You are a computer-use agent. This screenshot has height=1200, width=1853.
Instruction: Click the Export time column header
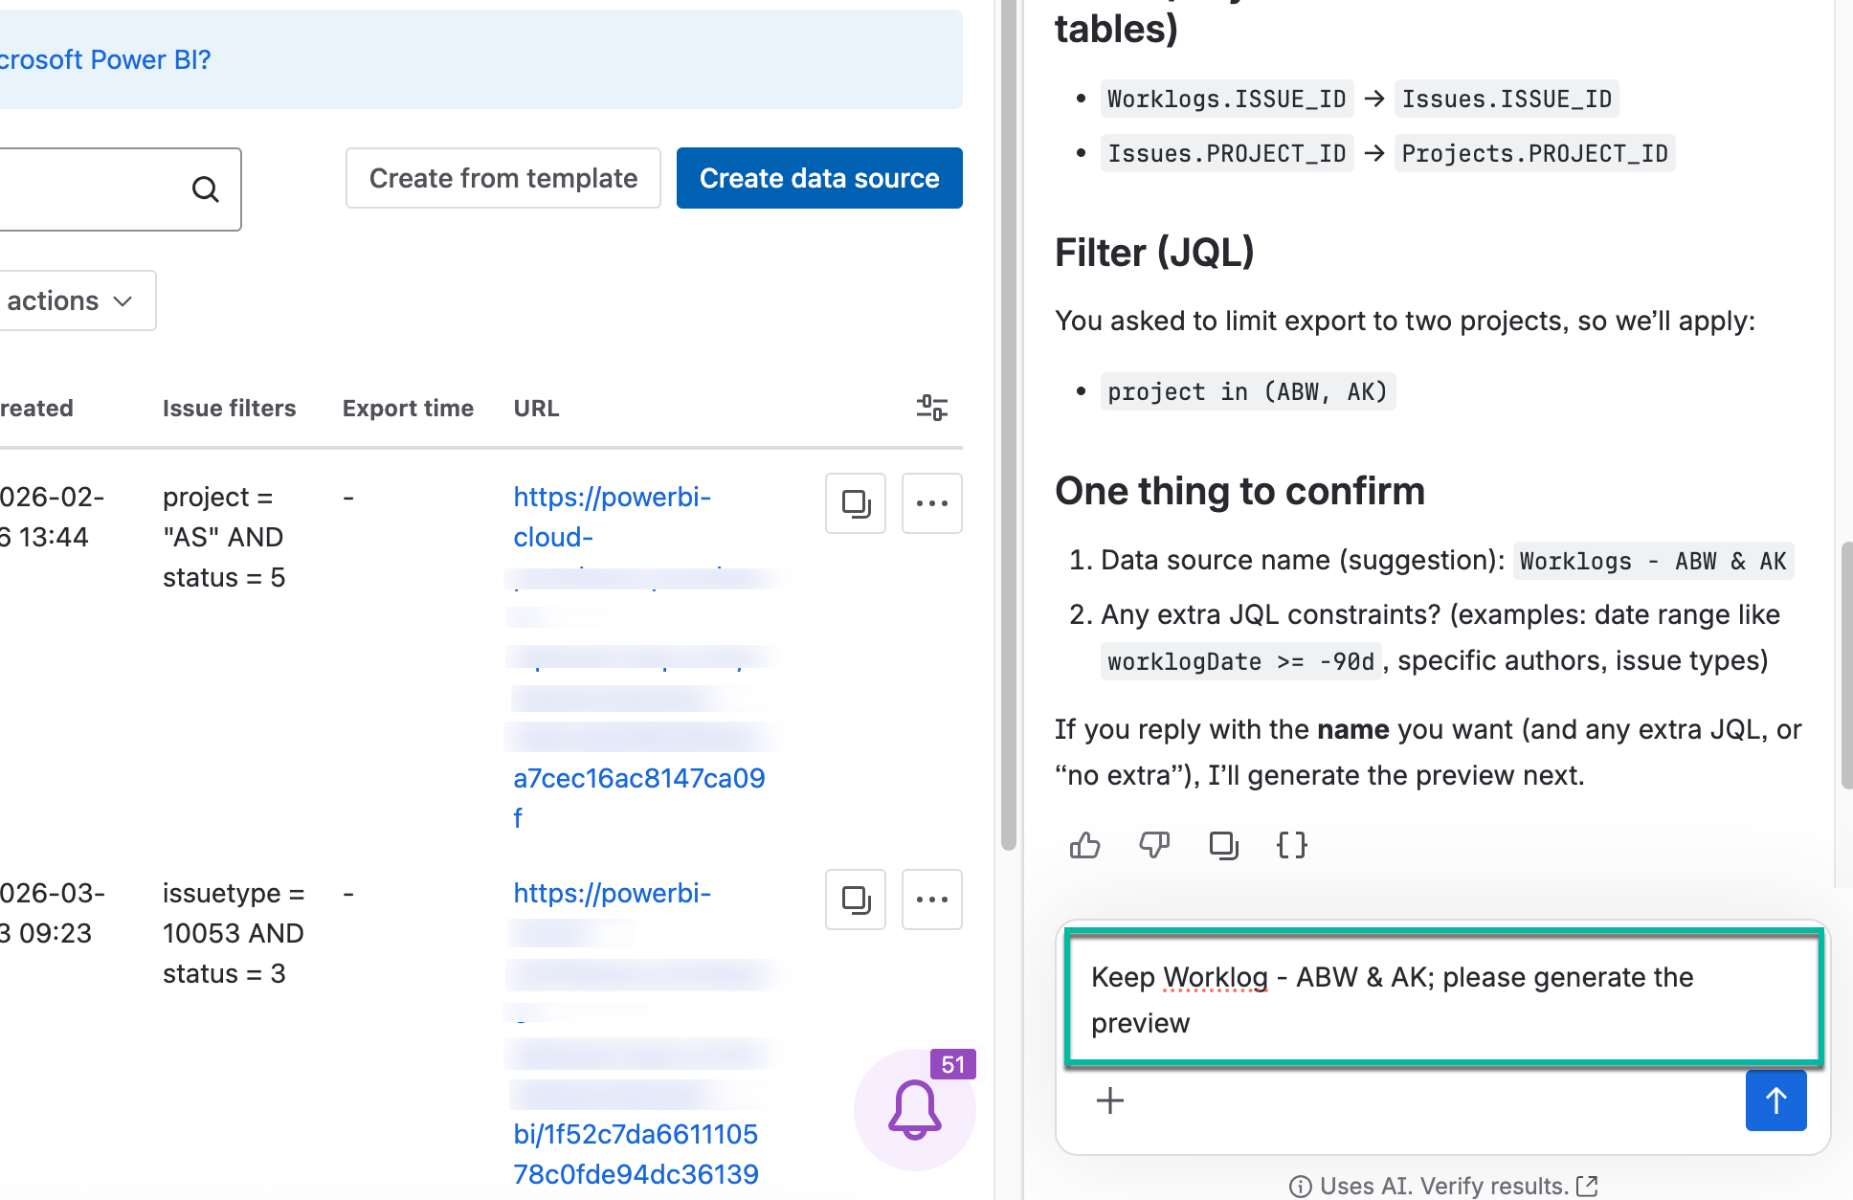pos(408,409)
